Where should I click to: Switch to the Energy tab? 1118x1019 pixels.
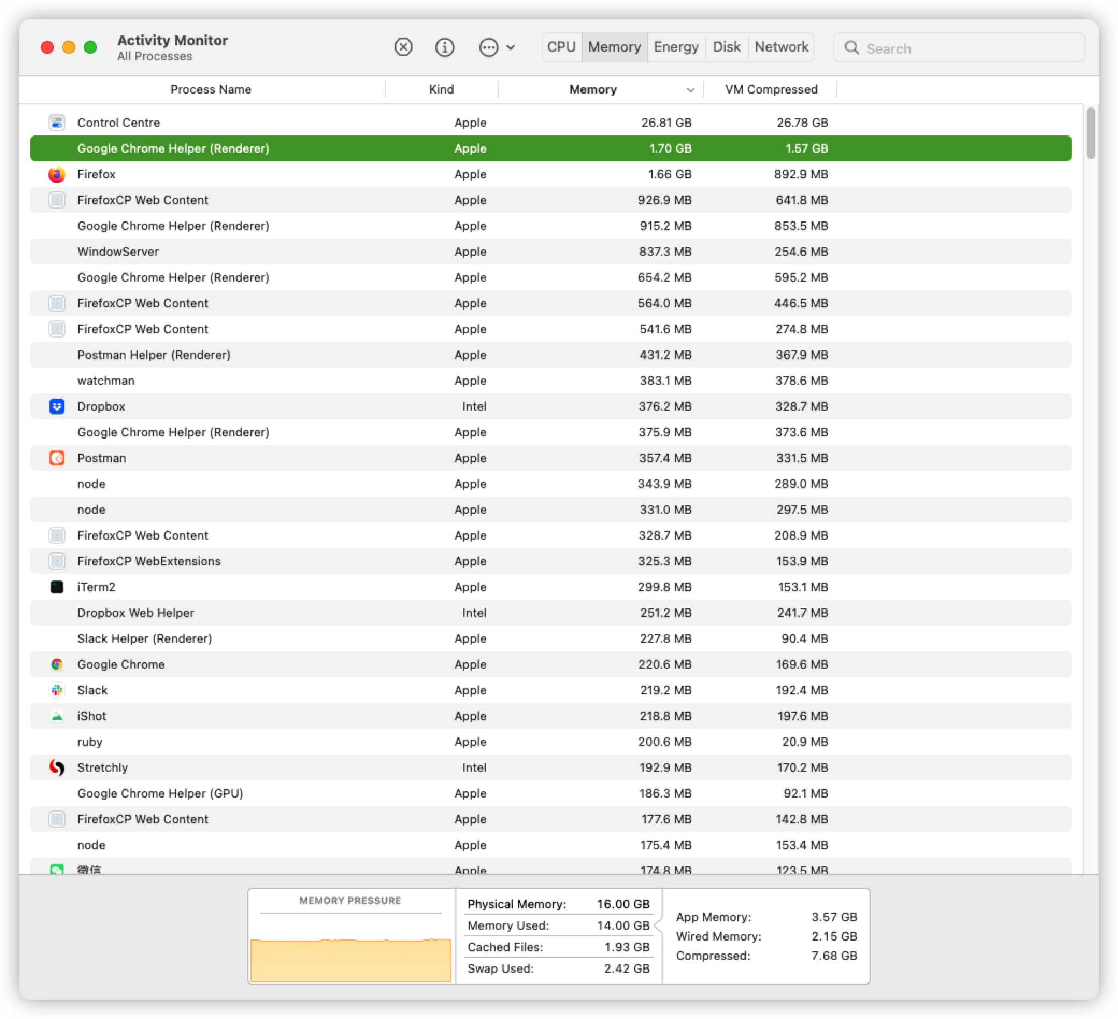pyautogui.click(x=676, y=47)
